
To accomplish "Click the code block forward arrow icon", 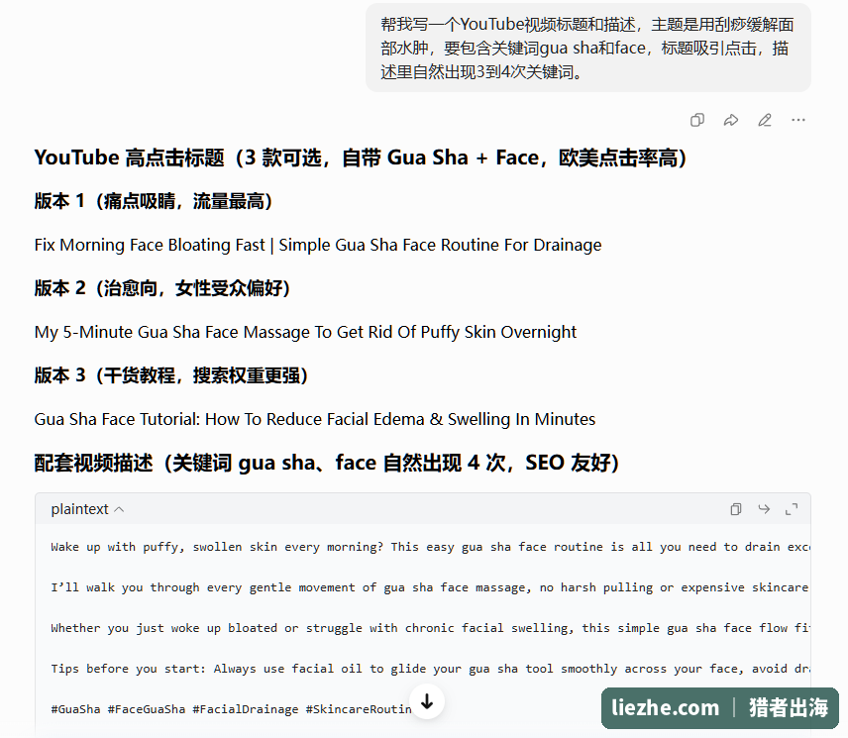I will [764, 509].
